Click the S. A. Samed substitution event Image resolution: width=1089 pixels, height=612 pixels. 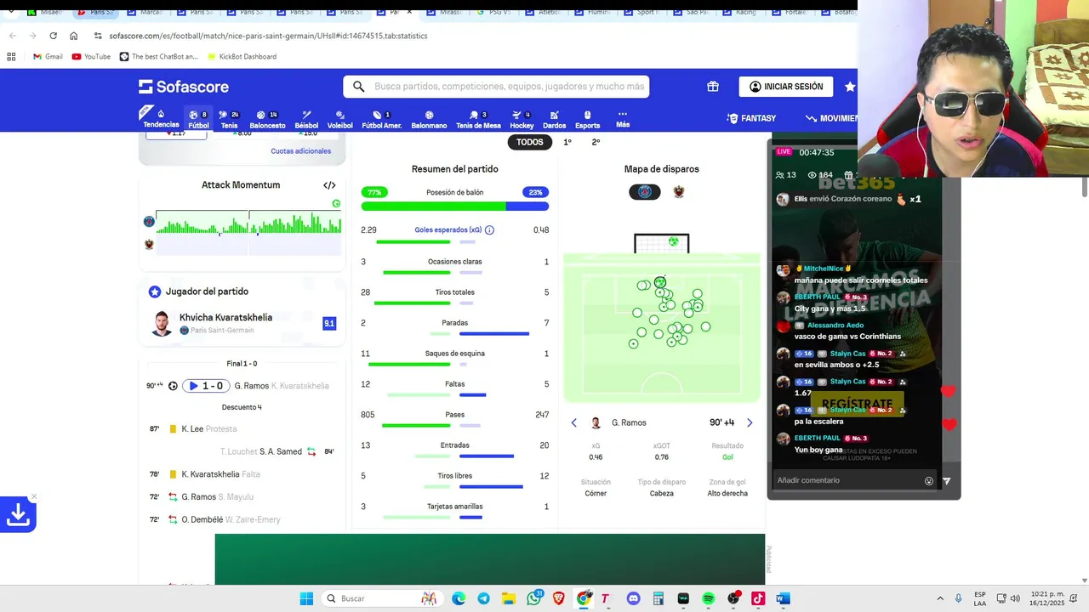[241, 451]
